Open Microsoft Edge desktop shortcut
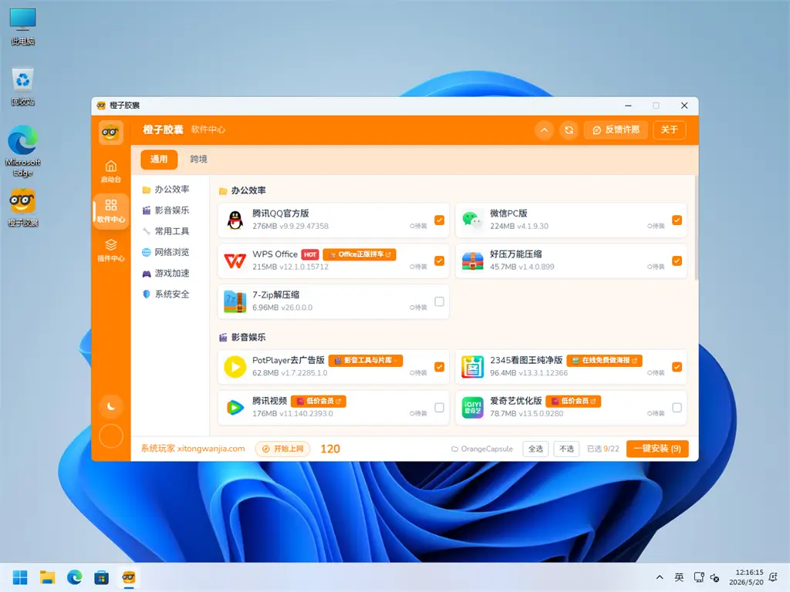Screen dimensions: 790x592 22,151
